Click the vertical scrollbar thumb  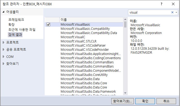pyautogui.click(x=125, y=24)
